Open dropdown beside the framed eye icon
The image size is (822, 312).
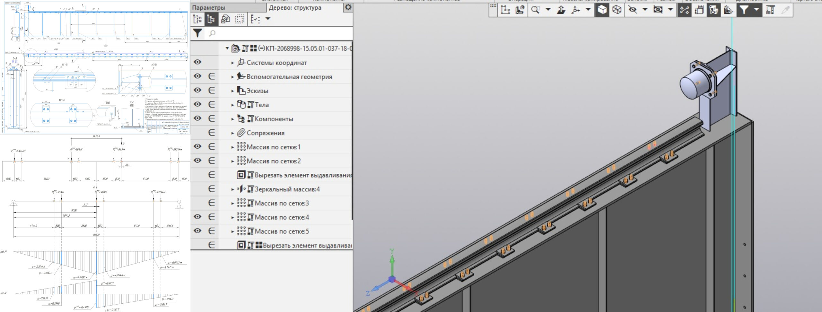pos(670,10)
